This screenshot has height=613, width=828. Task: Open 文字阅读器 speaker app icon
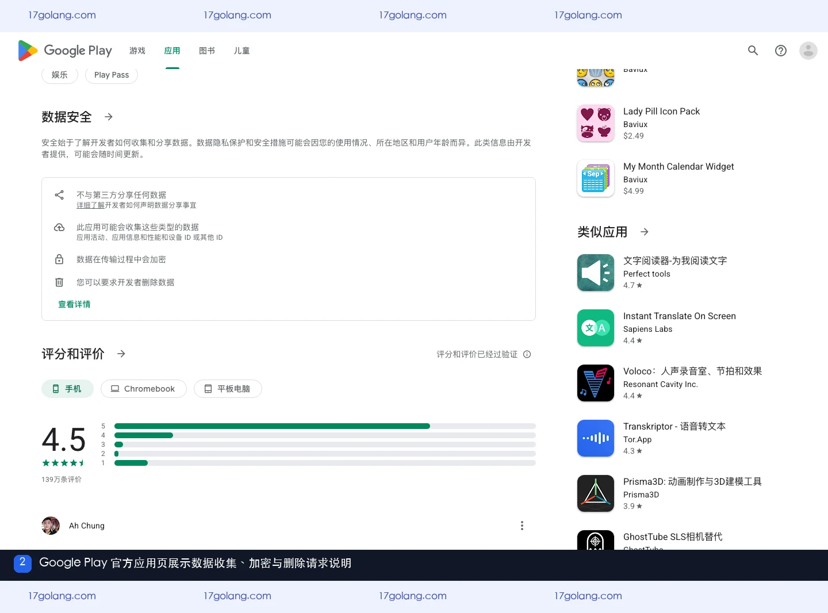596,273
